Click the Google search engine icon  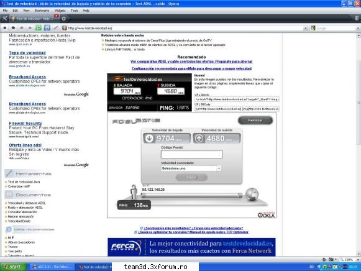click(313, 28)
